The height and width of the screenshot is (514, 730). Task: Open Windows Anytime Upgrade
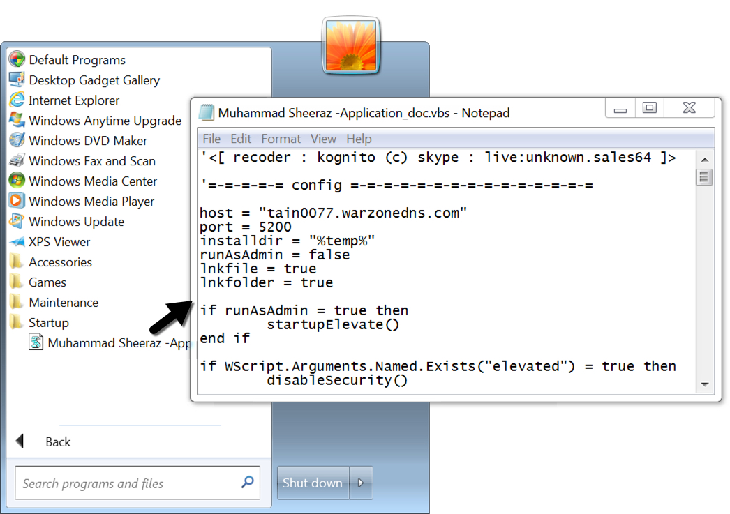[x=105, y=121]
